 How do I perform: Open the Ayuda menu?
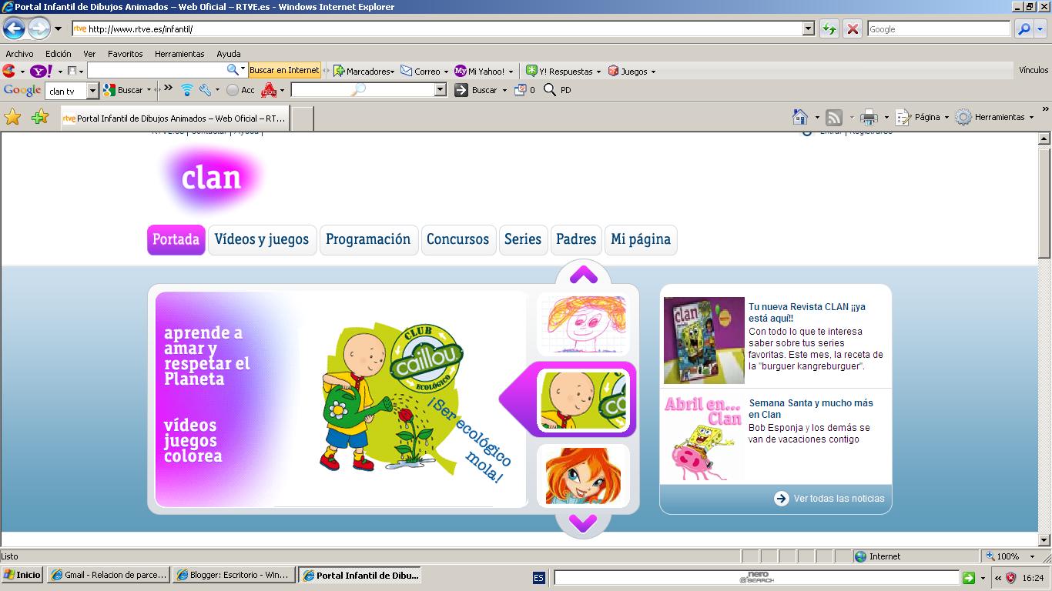(x=229, y=54)
